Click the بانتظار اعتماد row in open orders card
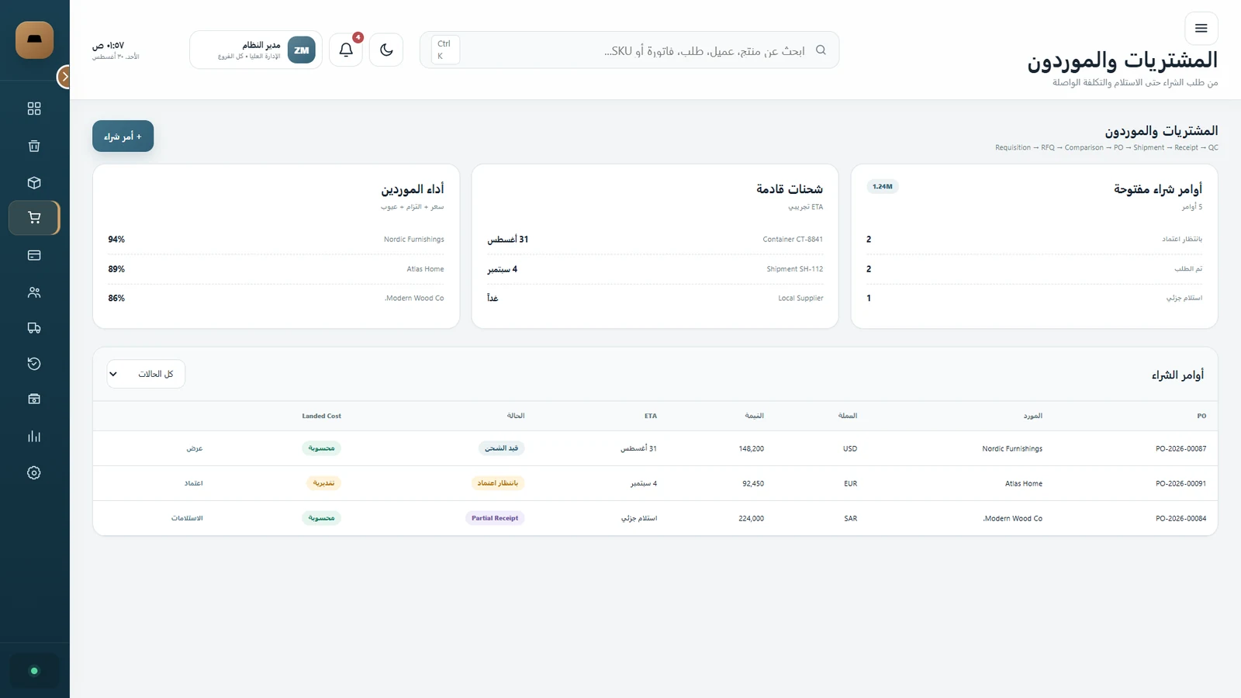This screenshot has width=1241, height=698. (1034, 240)
